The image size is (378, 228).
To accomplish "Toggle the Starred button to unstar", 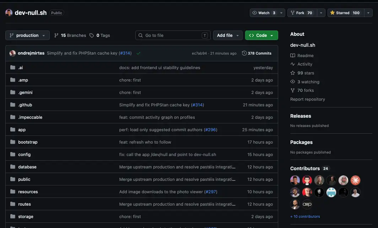I will click(x=346, y=13).
